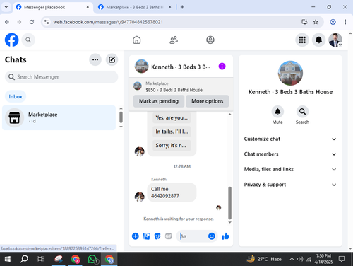Open the emoji picker
The width and height of the screenshot is (353, 266).
point(212,236)
